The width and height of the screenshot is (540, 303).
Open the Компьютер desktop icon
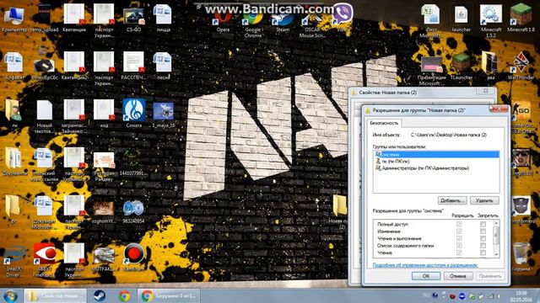click(x=13, y=19)
